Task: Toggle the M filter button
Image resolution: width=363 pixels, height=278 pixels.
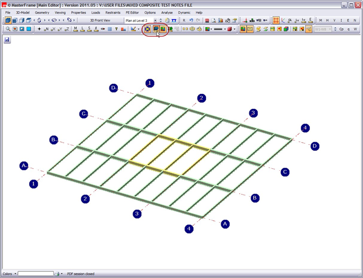Action: (321, 20)
